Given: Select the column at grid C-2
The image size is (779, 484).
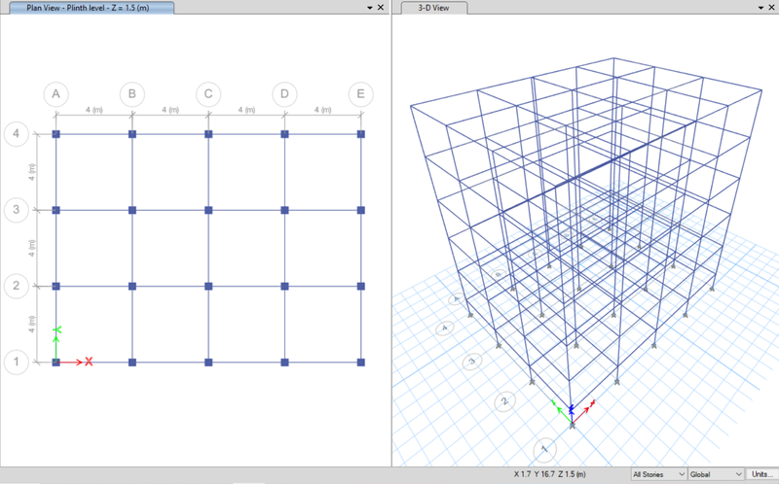Looking at the screenshot, I should coord(208,286).
